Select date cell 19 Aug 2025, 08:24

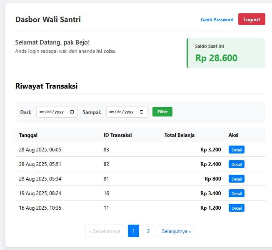(40, 193)
